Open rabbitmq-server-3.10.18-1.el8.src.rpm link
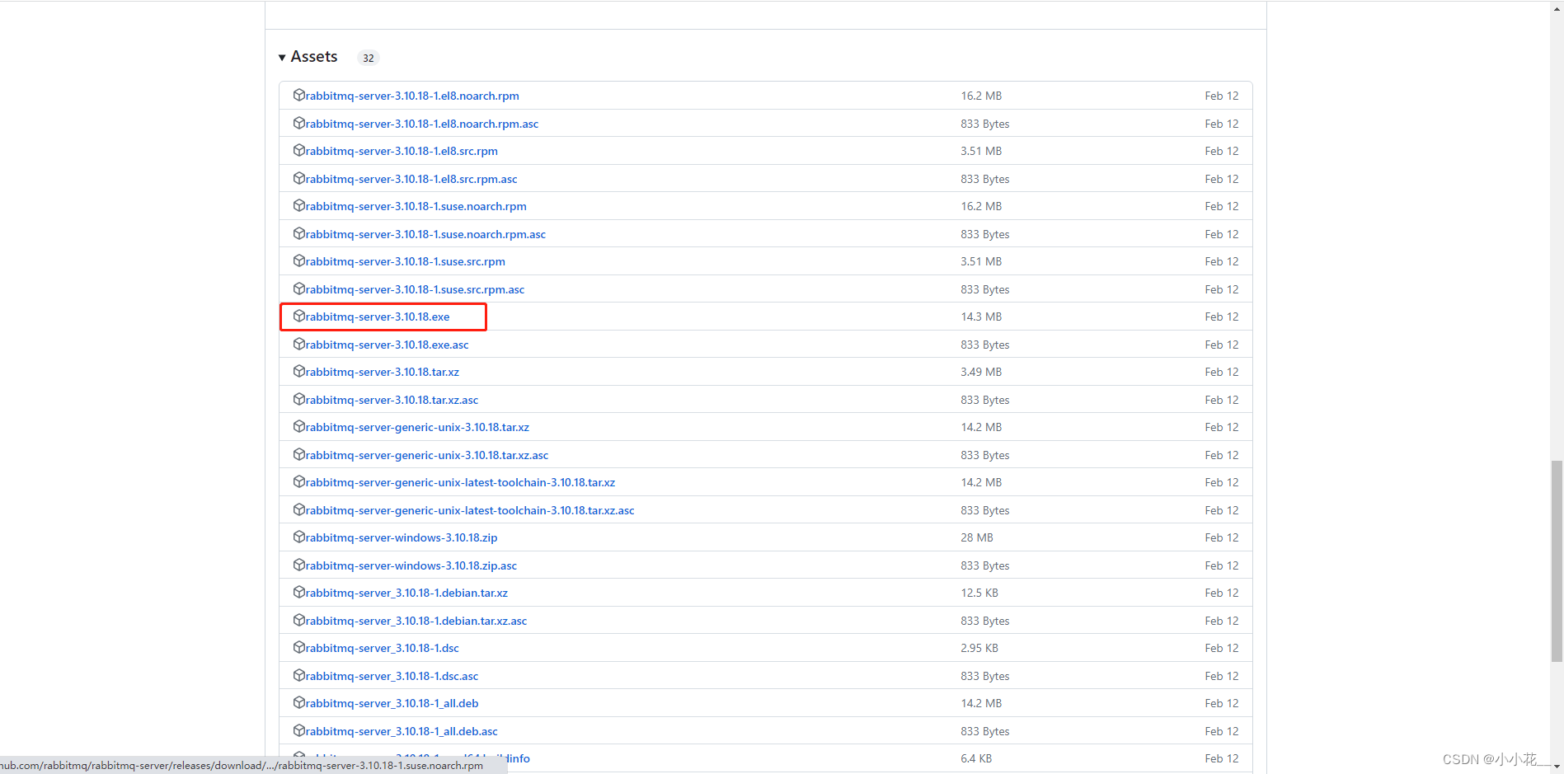The width and height of the screenshot is (1564, 774). coord(402,152)
